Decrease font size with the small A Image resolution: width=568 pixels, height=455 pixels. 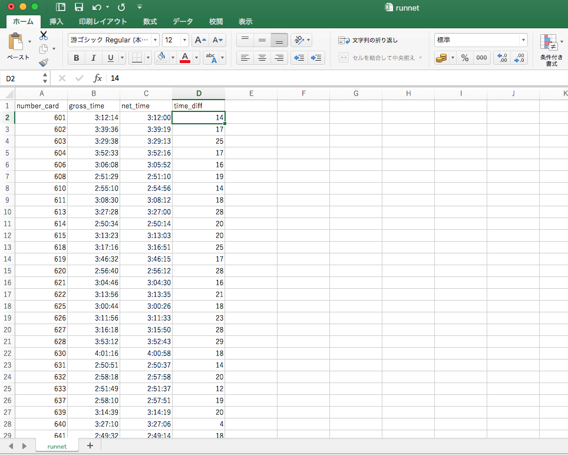[217, 40]
